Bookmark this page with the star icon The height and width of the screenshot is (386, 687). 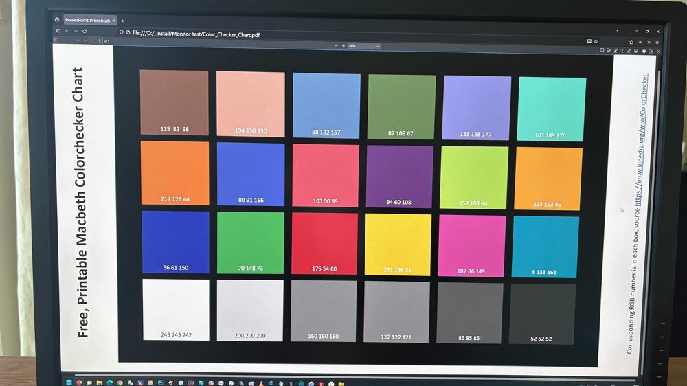point(596,41)
